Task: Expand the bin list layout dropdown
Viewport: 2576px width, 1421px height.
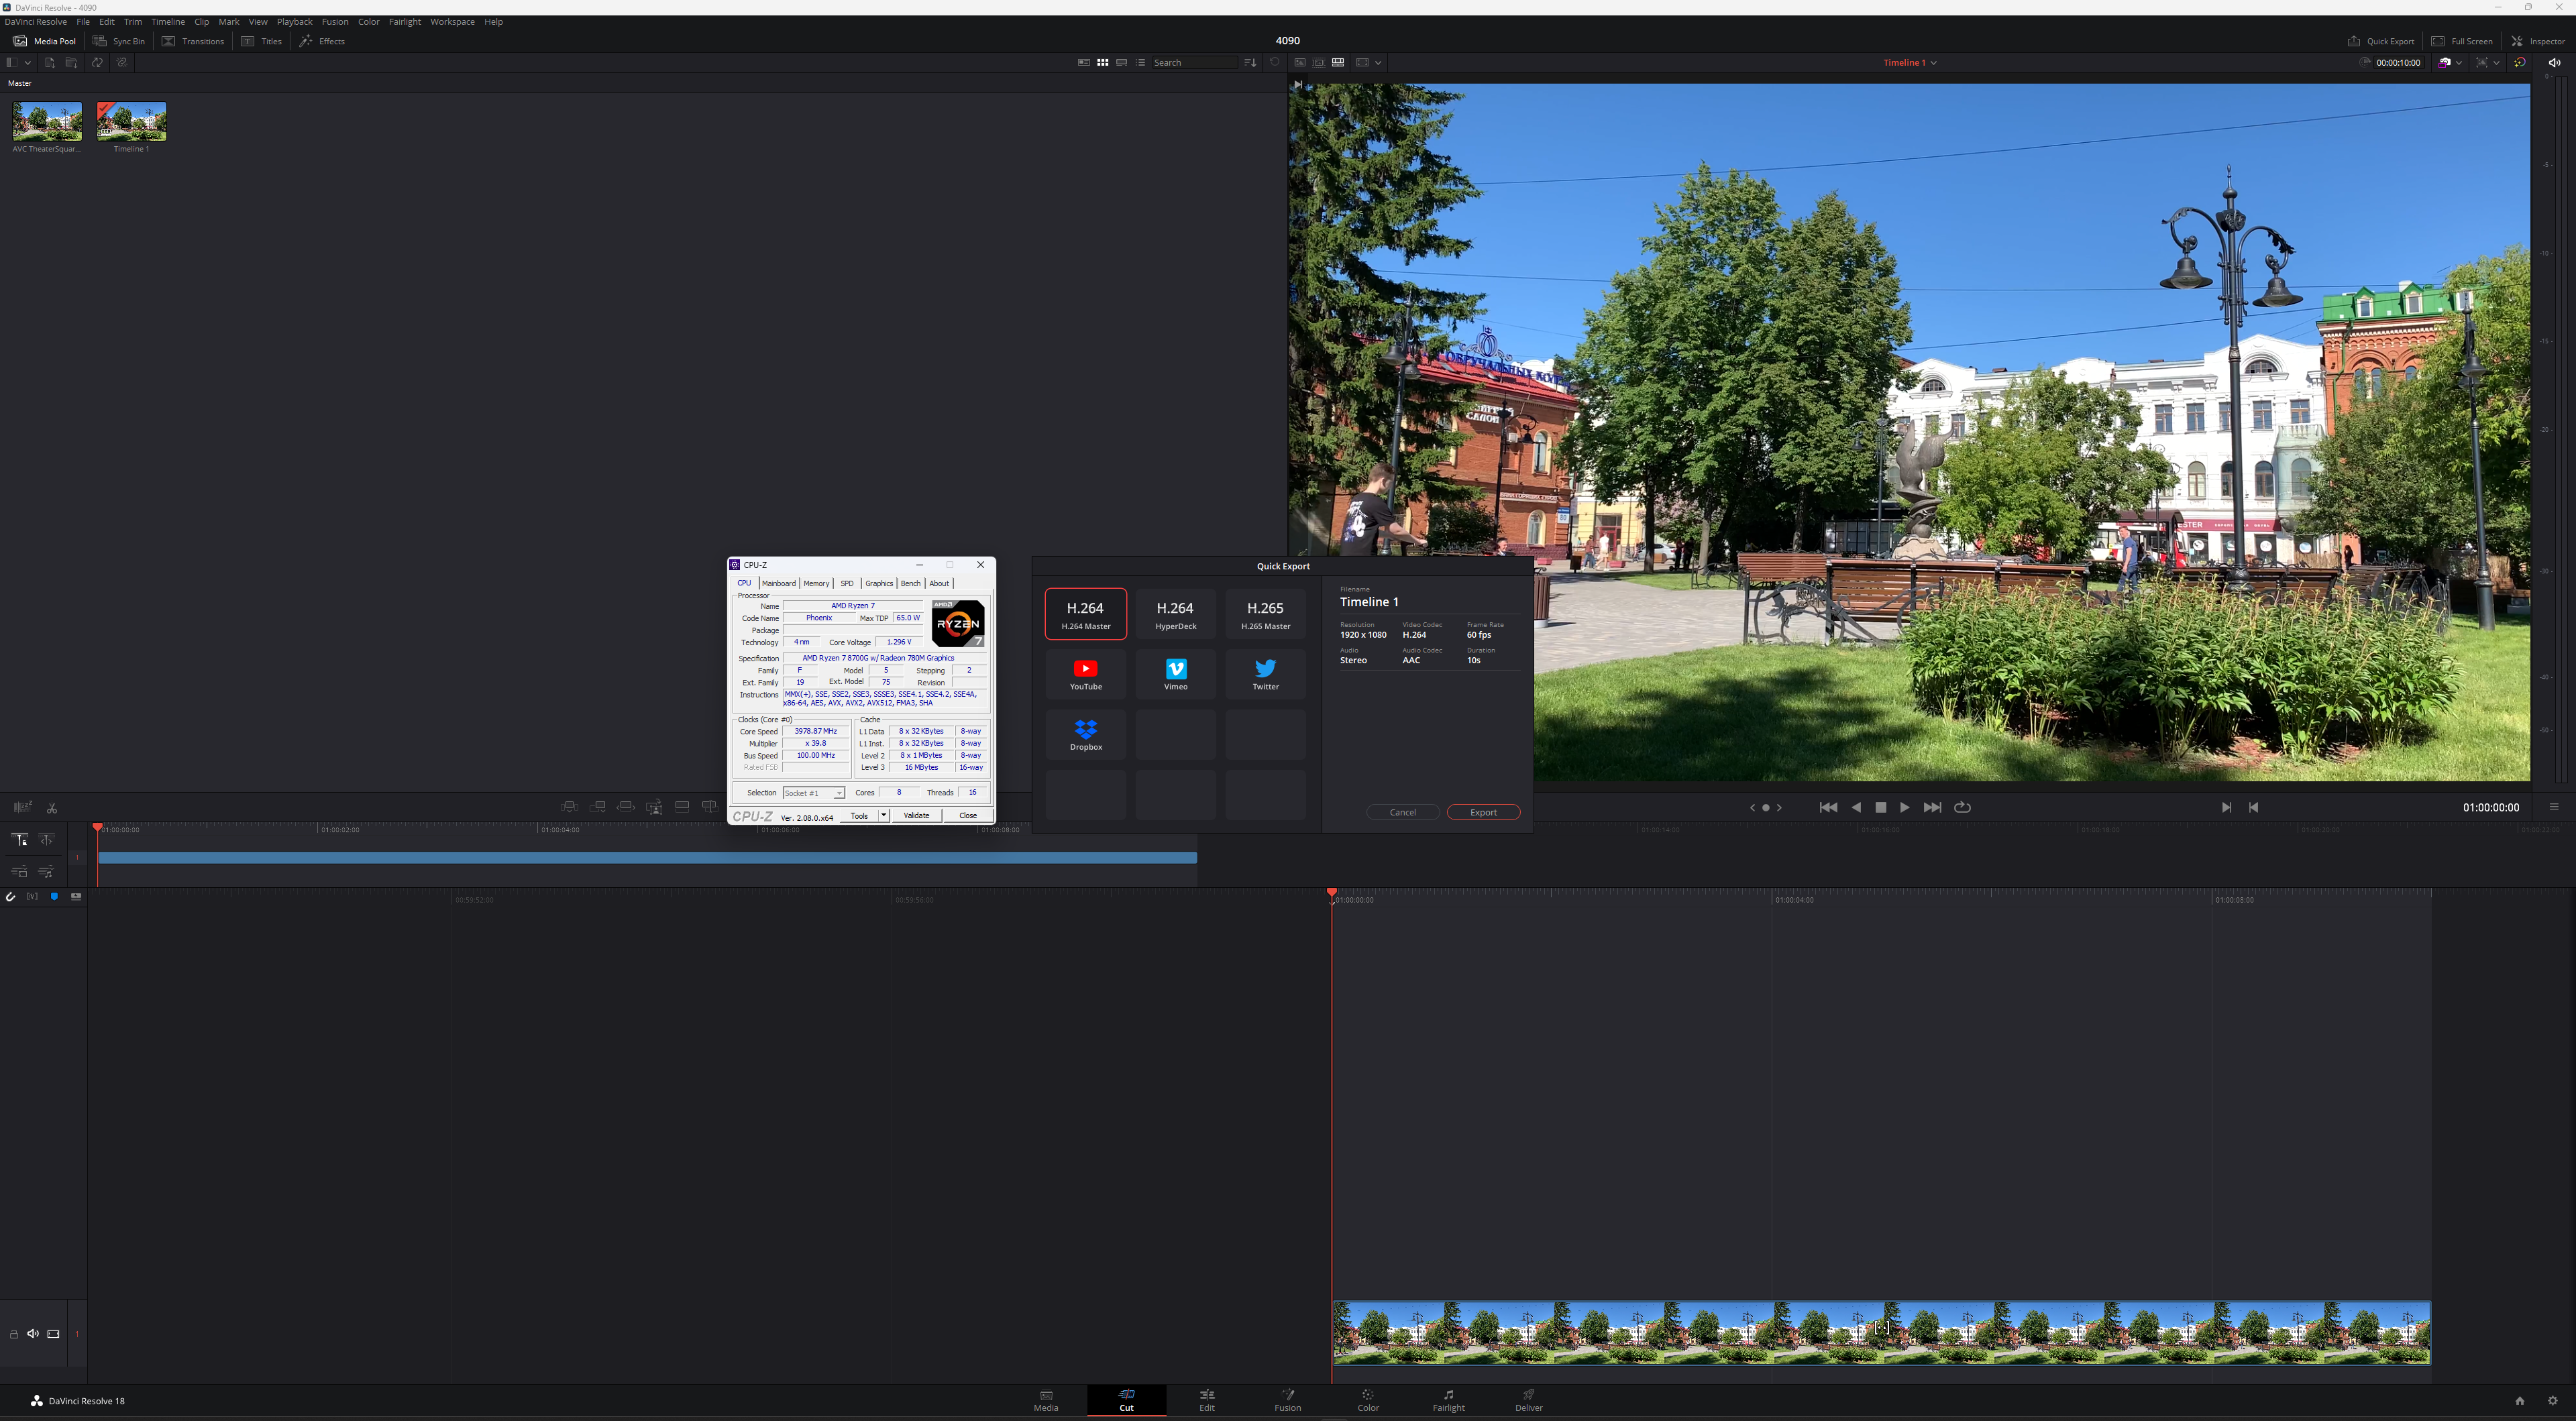Action: click(28, 62)
